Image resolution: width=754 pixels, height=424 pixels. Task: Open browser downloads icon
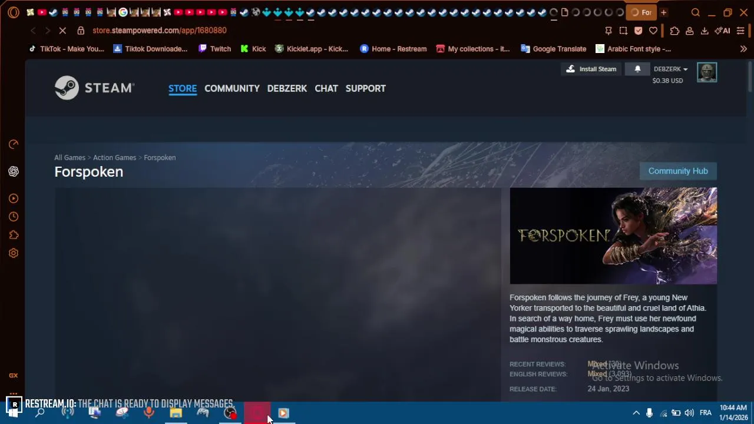tap(704, 31)
